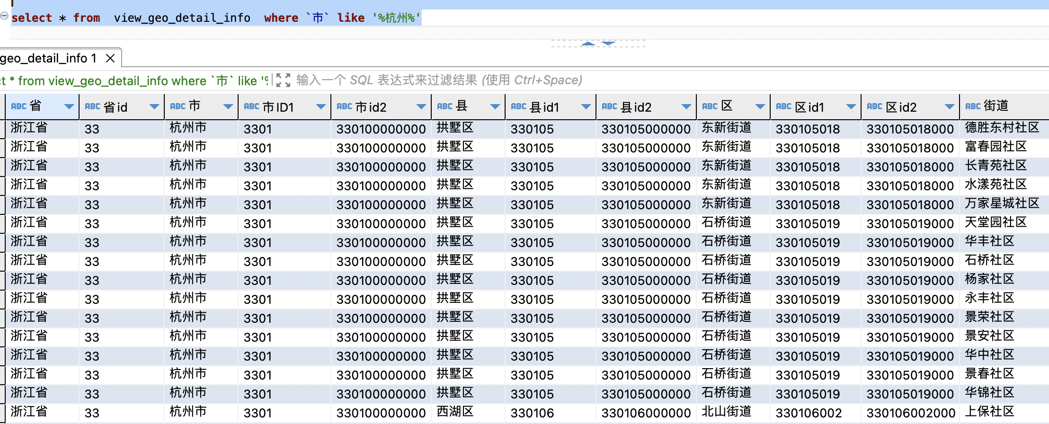Open the 区 column filter dropdown
The image size is (1049, 424).
760,106
